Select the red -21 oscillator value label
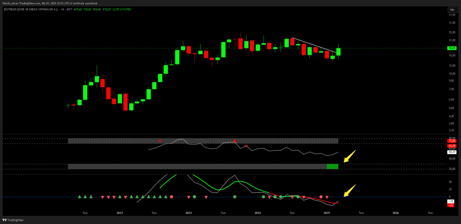 (x=451, y=206)
